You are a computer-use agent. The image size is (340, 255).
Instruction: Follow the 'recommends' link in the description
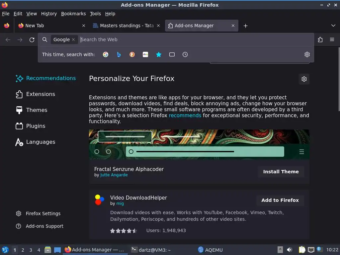pyautogui.click(x=185, y=115)
